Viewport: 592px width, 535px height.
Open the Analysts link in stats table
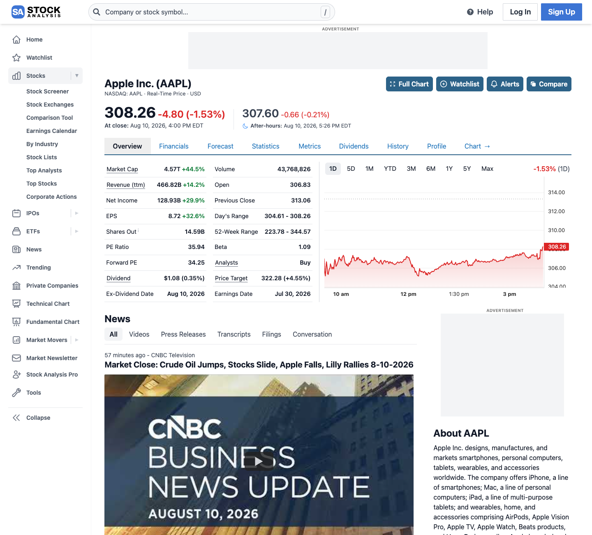point(227,263)
